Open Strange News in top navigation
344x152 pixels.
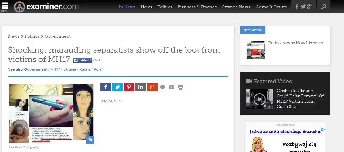click(x=236, y=7)
